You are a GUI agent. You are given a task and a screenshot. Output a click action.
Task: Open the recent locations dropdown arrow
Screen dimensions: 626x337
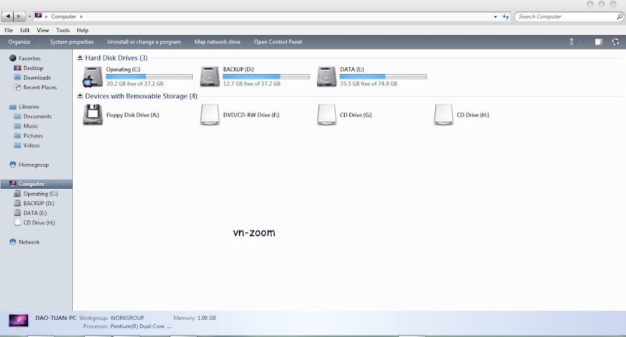pos(29,16)
